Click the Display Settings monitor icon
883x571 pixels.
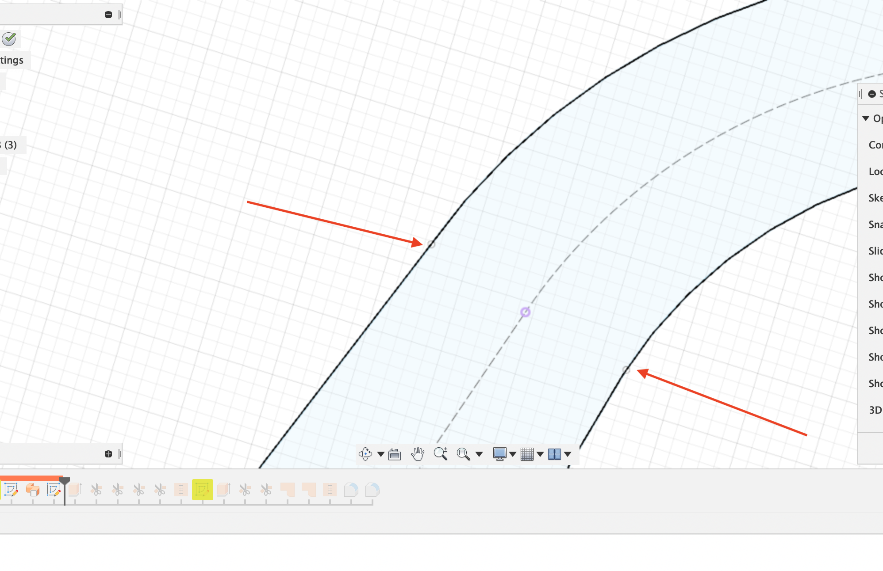pos(500,454)
